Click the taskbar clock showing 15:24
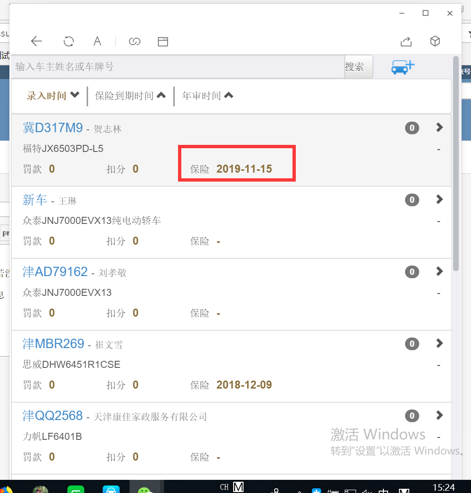This screenshot has height=493, width=471. coord(444,487)
